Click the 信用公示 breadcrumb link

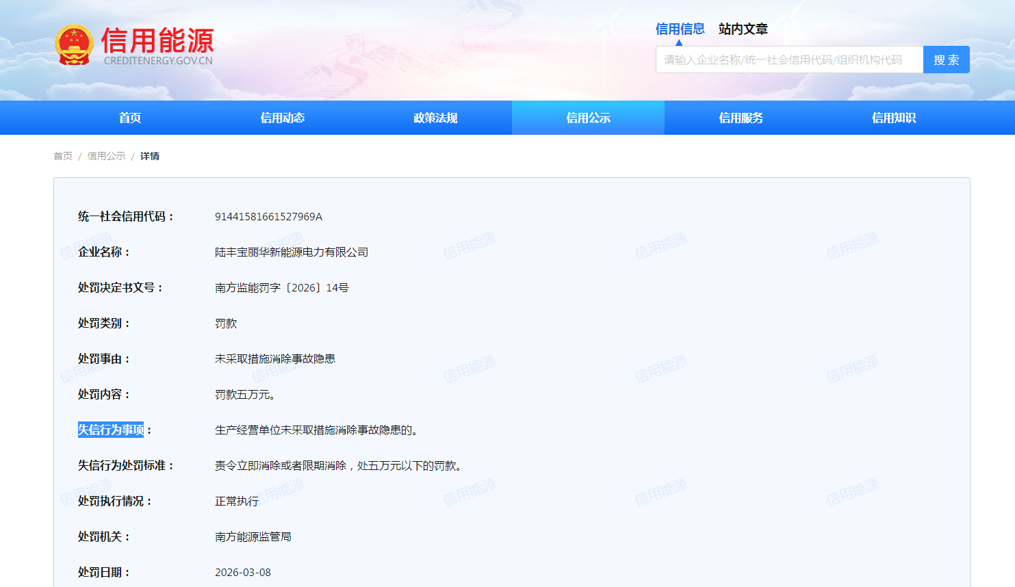(x=106, y=156)
